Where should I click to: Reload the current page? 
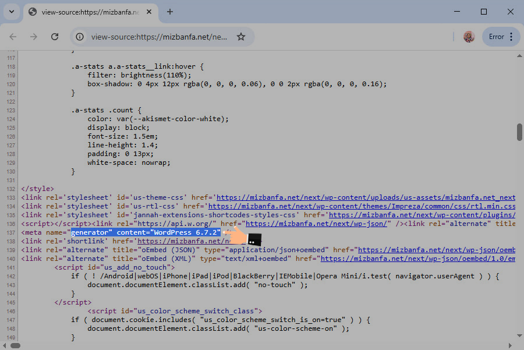click(55, 37)
